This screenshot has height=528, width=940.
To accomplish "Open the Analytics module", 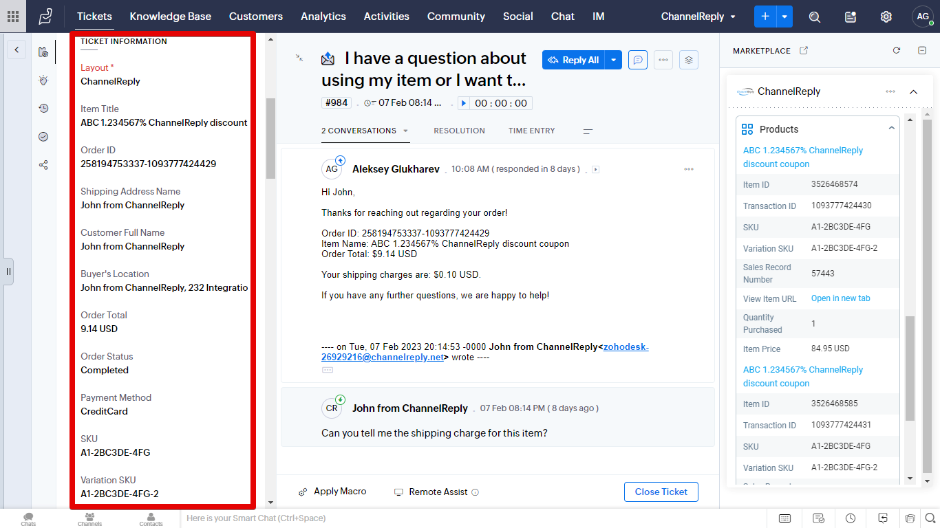I will [x=323, y=16].
